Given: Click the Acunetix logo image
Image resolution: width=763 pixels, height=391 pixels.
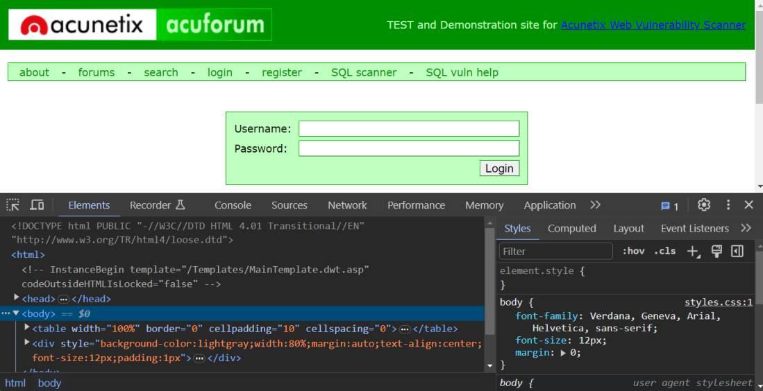Looking at the screenshot, I should point(82,24).
